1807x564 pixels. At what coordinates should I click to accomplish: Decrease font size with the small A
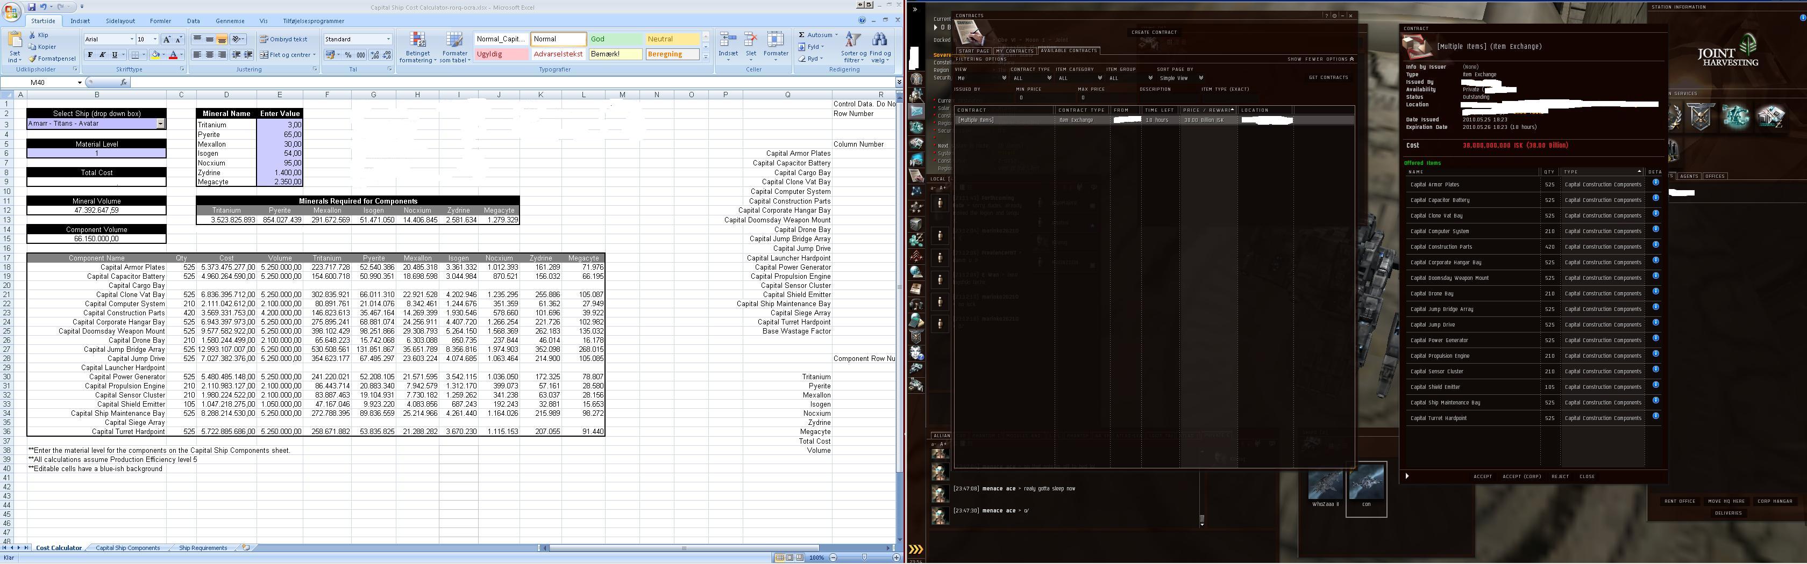coord(178,39)
